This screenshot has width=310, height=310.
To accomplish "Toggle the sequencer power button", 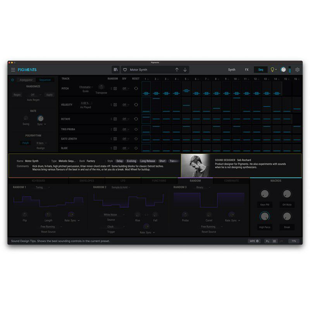I will click(x=12, y=80).
